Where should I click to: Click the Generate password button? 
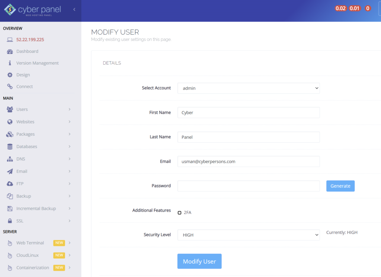coord(340,186)
